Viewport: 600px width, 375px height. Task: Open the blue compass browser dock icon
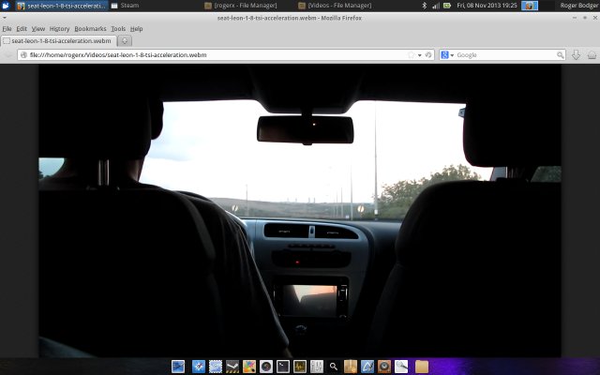(x=199, y=367)
